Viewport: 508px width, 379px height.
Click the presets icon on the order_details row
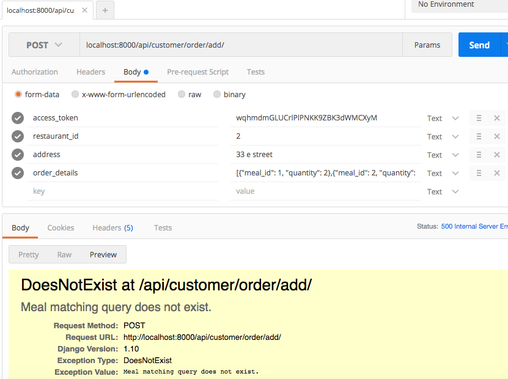click(x=479, y=173)
